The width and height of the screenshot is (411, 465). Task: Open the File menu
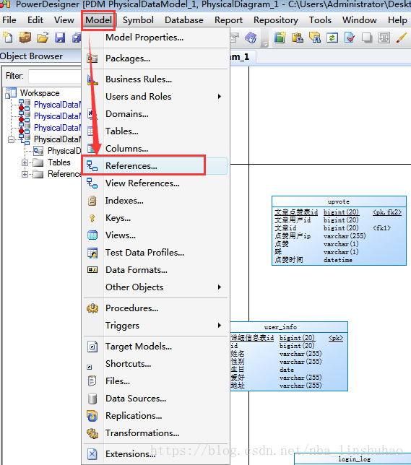(9, 20)
